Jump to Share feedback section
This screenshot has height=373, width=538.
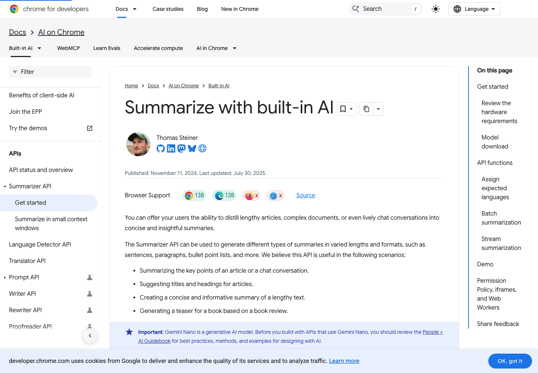498,324
